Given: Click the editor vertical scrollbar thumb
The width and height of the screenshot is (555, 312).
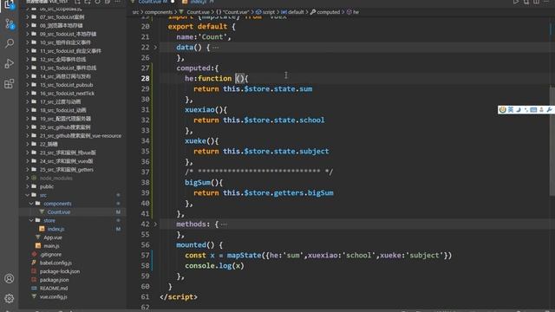Looking at the screenshot, I should (x=552, y=140).
